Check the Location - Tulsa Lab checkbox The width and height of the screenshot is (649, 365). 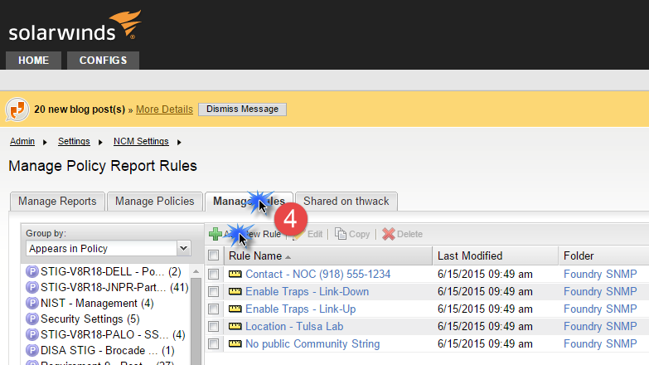214,327
